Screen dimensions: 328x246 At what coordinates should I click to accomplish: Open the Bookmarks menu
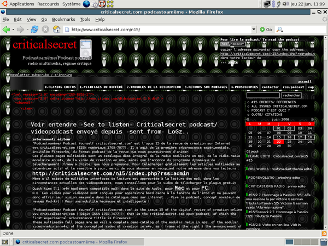[63, 19]
